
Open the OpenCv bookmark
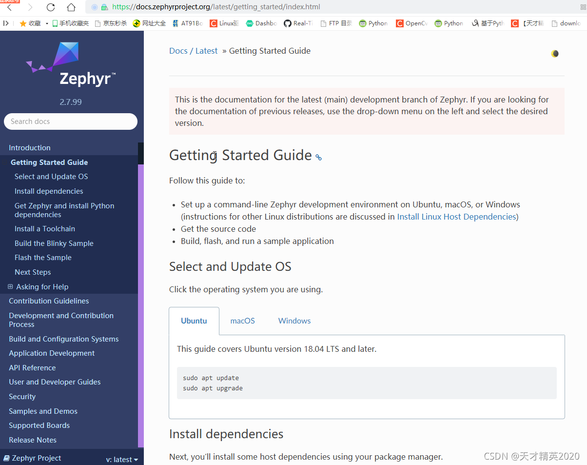click(411, 23)
